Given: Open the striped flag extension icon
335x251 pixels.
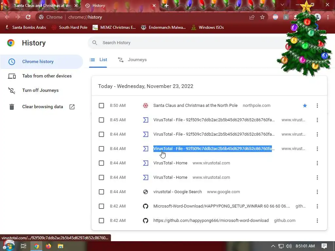Looking at the screenshot, I should (x=275, y=17).
